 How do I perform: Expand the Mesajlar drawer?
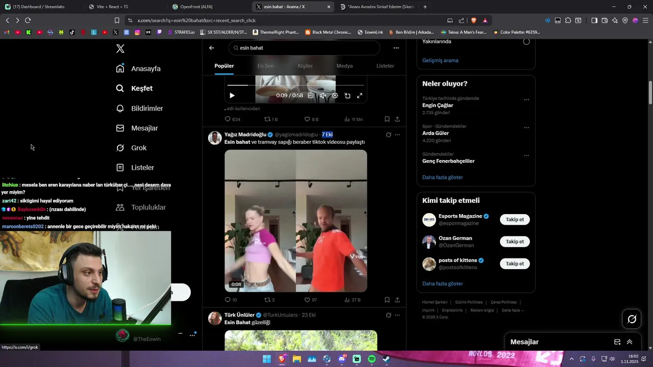630,342
